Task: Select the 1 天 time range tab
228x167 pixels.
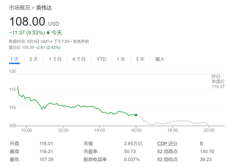Action: point(15,59)
